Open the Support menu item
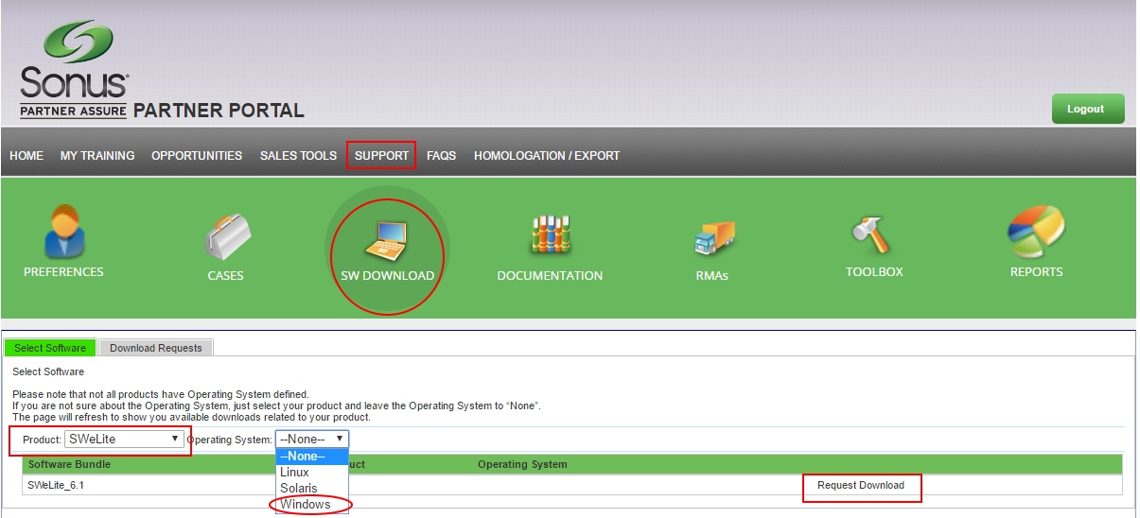Viewport: 1140px width, 518px height. pos(381,156)
